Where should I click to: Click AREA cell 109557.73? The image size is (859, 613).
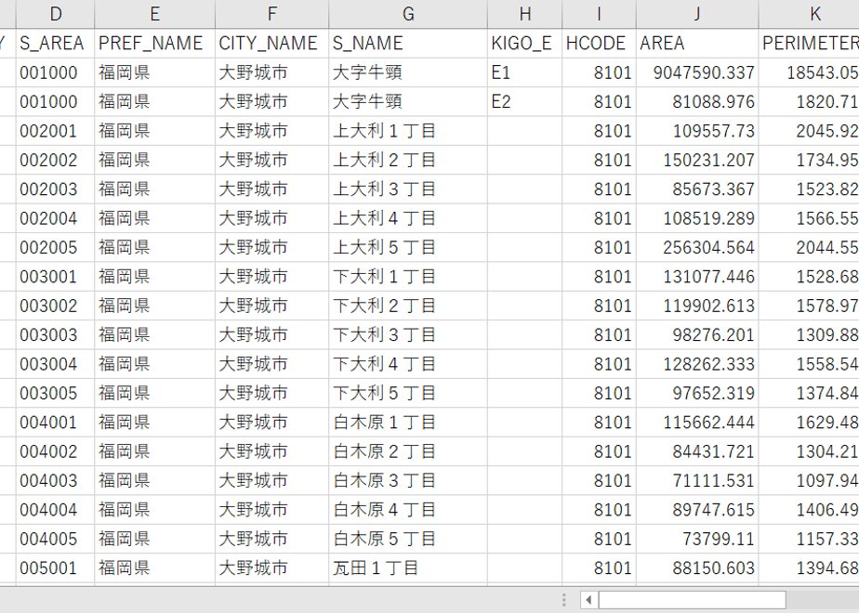[697, 131]
